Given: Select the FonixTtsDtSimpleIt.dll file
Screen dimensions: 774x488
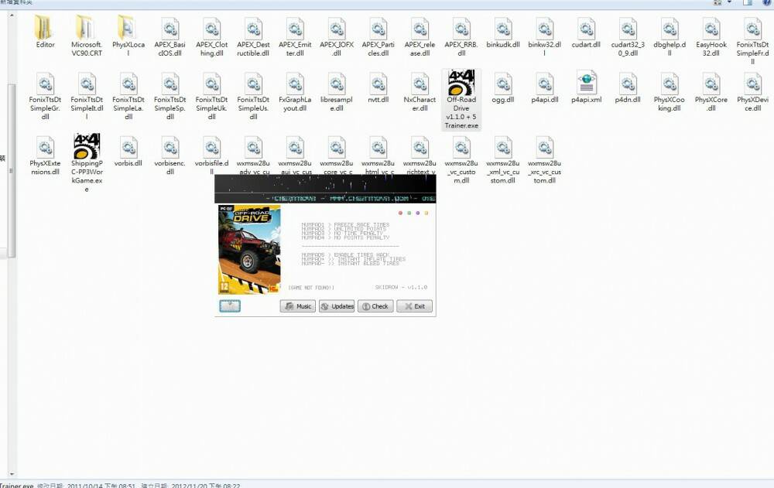Looking at the screenshot, I should click(x=87, y=95).
